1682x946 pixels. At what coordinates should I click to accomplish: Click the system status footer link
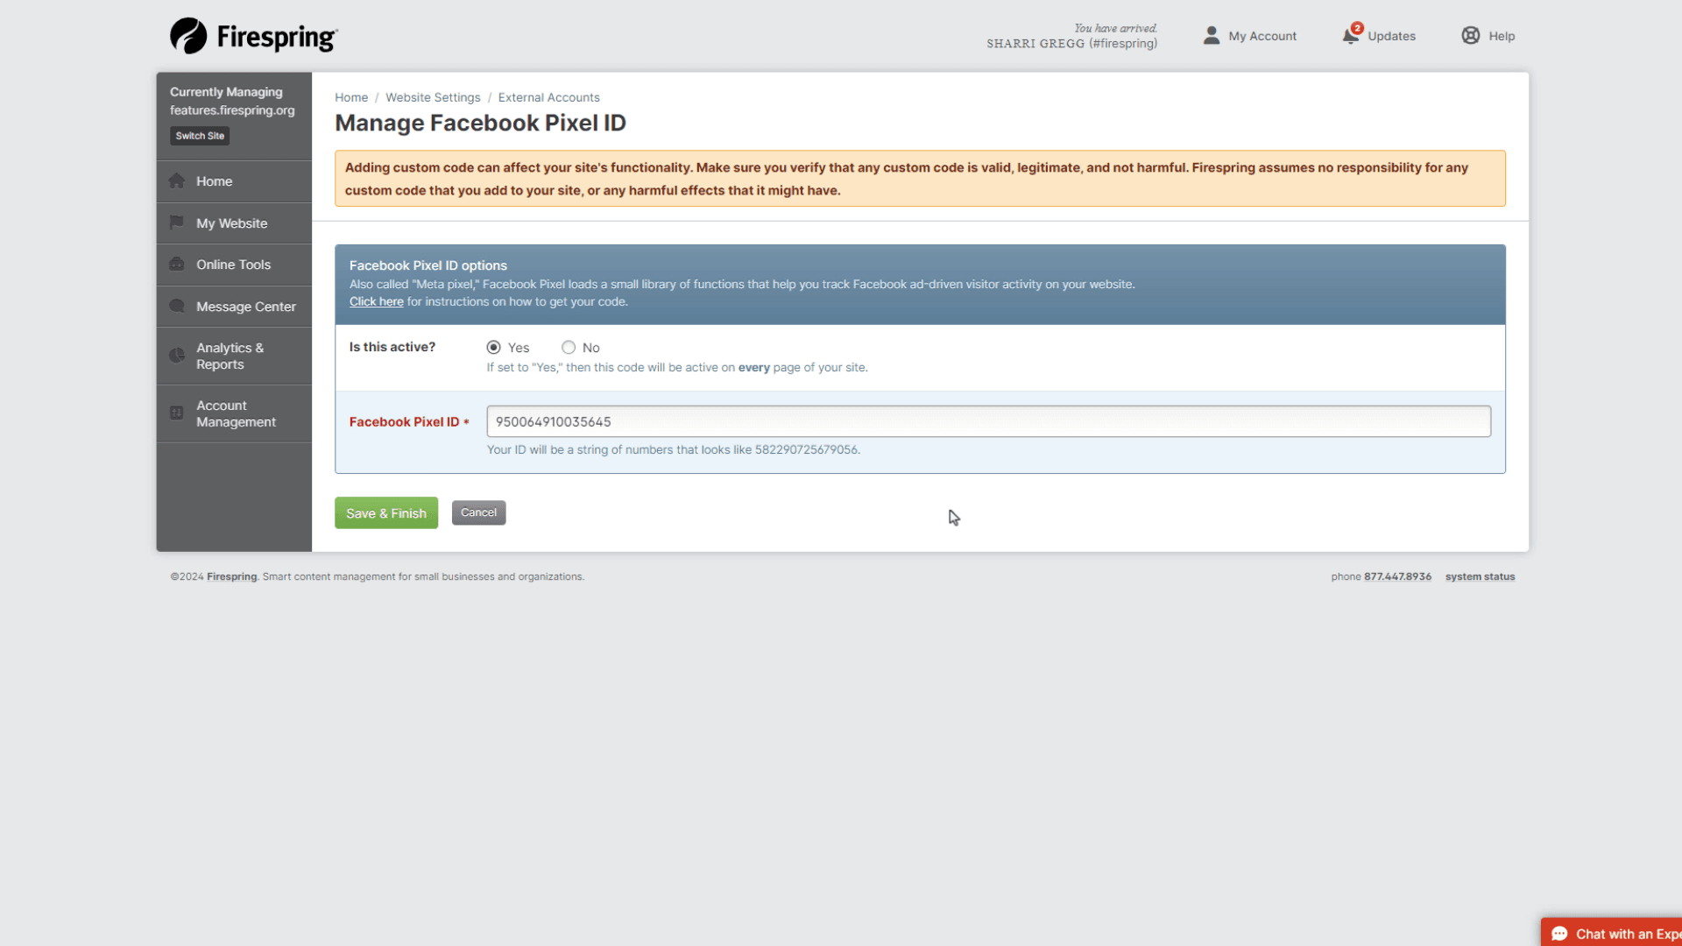point(1480,576)
